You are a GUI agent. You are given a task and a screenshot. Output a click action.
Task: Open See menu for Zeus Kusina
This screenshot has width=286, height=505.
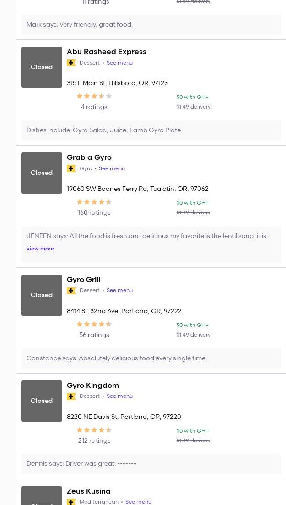tap(138, 502)
